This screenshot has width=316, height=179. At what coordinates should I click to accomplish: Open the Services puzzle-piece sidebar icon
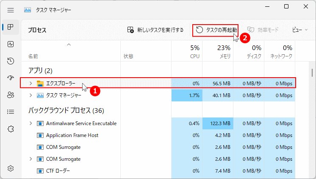(x=11, y=129)
